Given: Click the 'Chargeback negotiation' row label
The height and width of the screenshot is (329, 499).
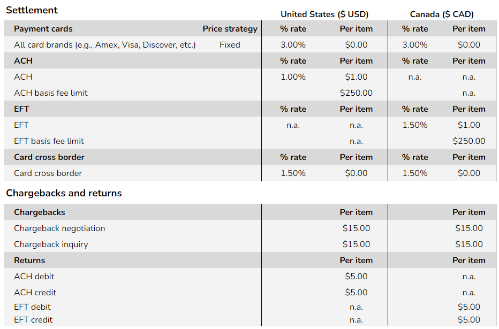Looking at the screenshot, I should (x=59, y=228).
